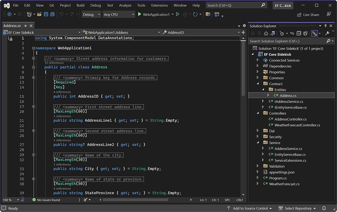Switch to the Address.cs editor tab

click(x=12, y=26)
